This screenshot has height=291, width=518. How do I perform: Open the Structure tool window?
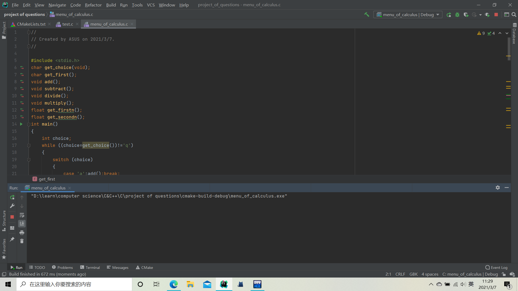[x=4, y=221]
